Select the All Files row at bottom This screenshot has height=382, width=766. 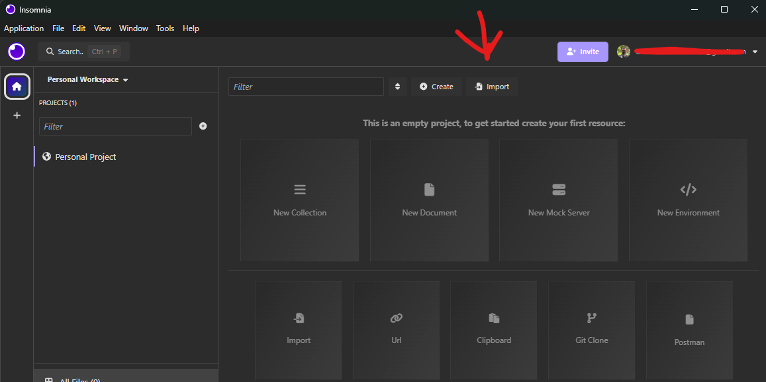pos(126,376)
